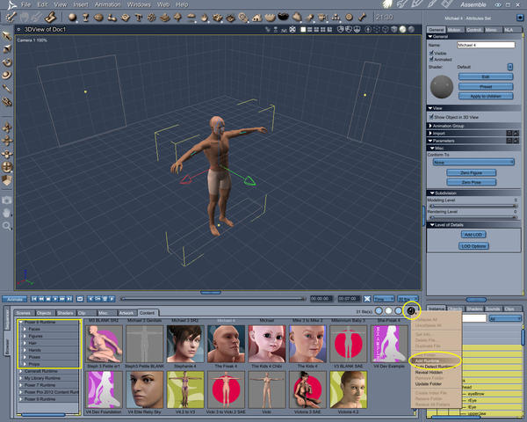Select The Freak 4 thumbnail
Image resolution: width=527 pixels, height=422 pixels.
point(226,344)
